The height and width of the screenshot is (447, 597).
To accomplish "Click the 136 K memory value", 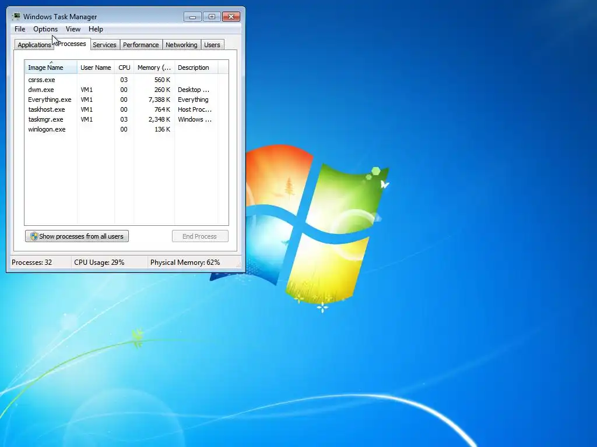I will click(x=162, y=129).
